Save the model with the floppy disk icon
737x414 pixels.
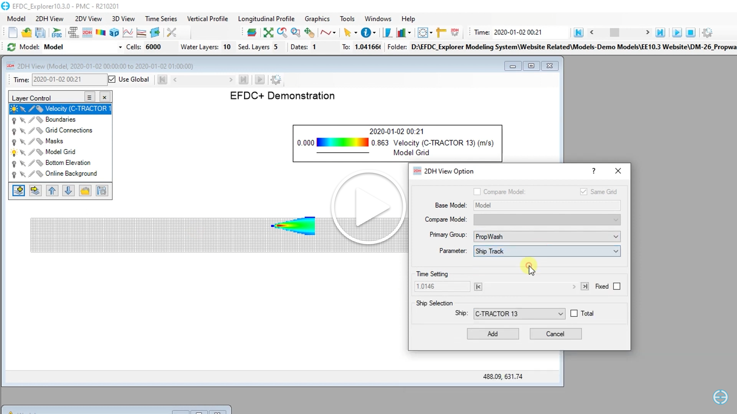(40, 33)
